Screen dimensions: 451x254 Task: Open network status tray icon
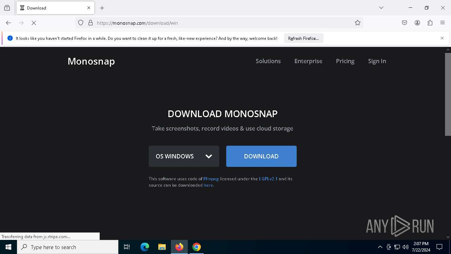(x=397, y=247)
